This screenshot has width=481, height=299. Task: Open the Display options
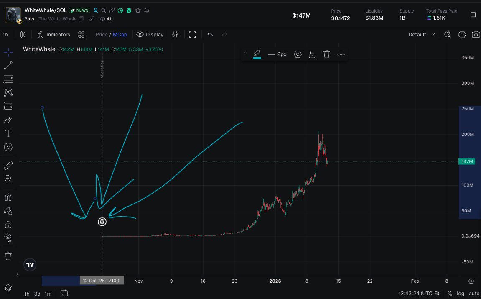[150, 35]
